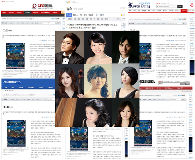The width and height of the screenshot is (195, 160).
Task: Click first gray button right of Times Korea dropdown
Action: tap(183, 84)
